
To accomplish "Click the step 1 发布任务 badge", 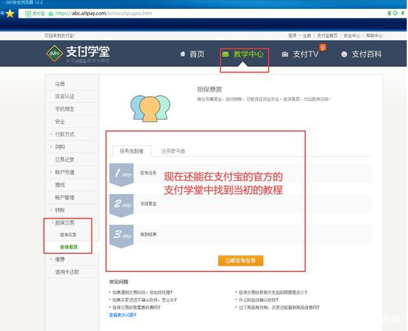I will pyautogui.click(x=121, y=173).
